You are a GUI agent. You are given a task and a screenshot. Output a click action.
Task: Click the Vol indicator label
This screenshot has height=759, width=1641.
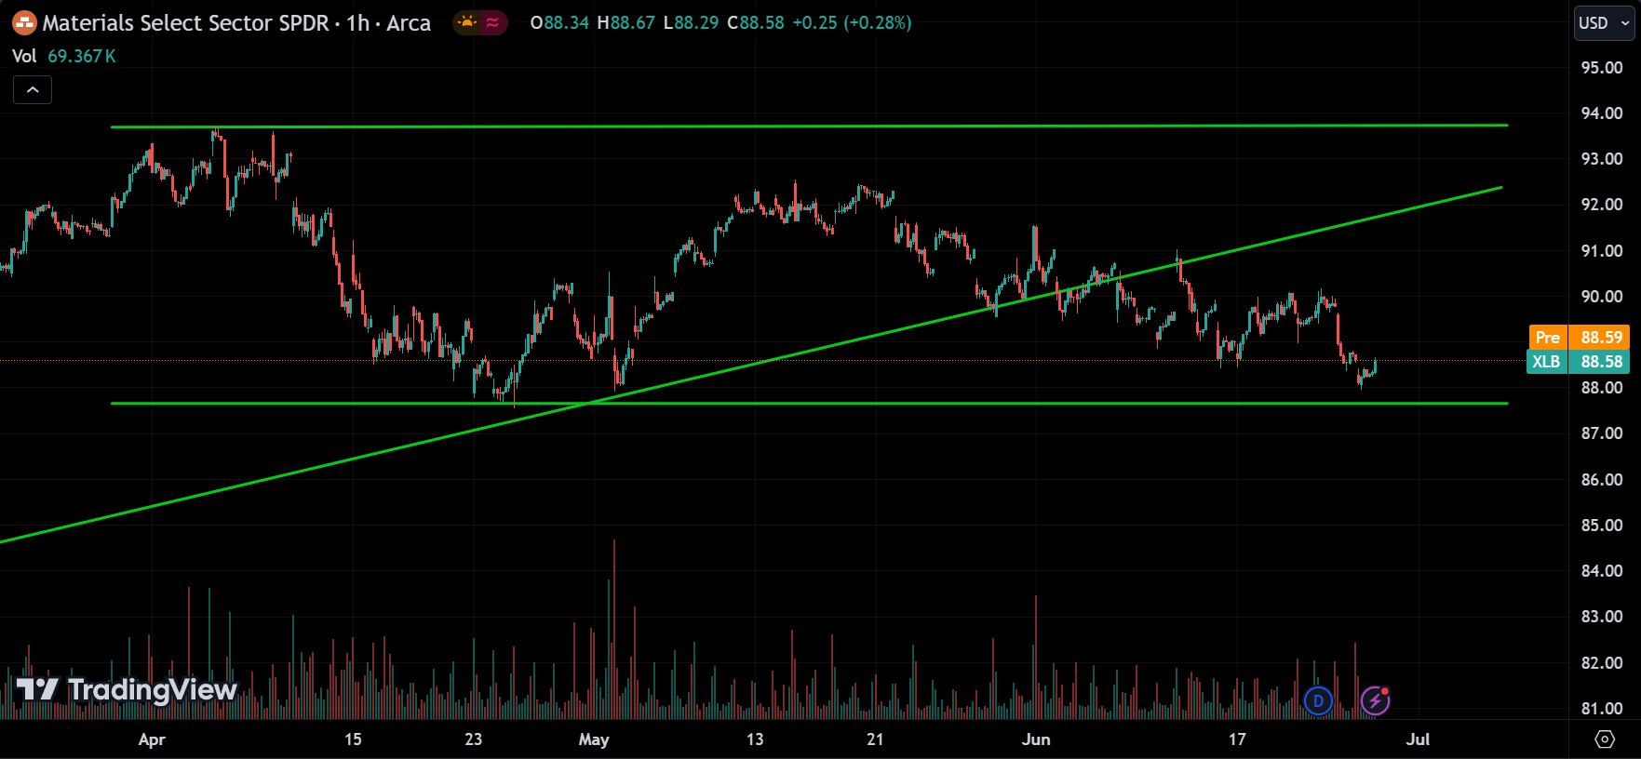coord(24,56)
